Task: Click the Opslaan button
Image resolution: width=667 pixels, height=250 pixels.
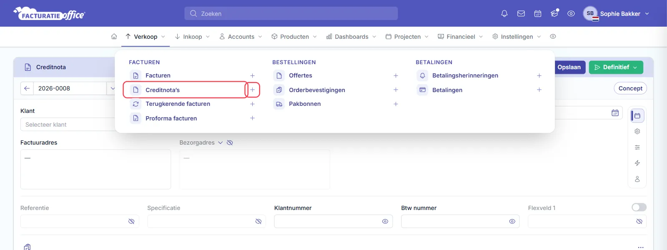Action: tap(570, 67)
